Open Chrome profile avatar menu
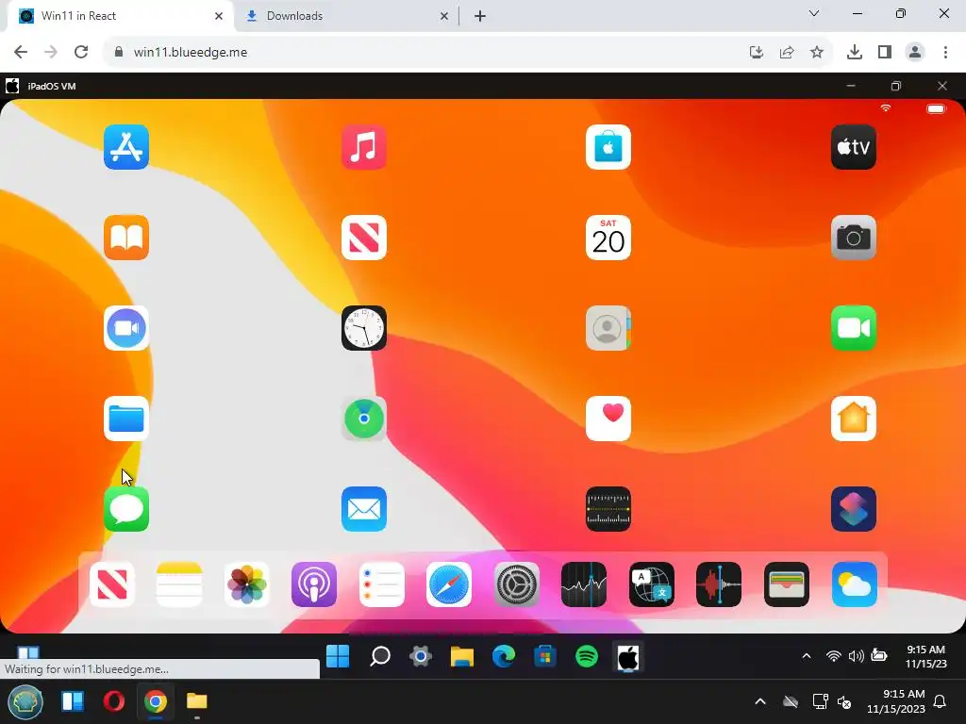The height and width of the screenshot is (724, 966). 915,52
